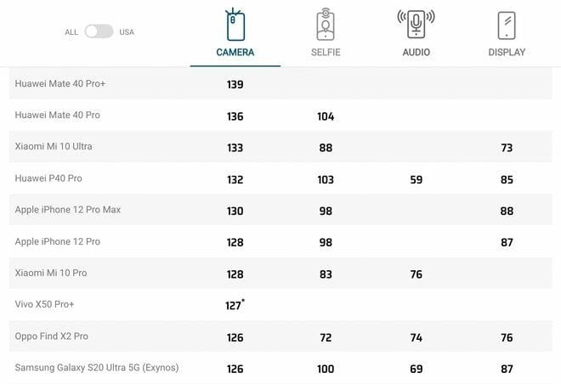Click Huawei P40 Pro camera score 132

click(x=235, y=179)
